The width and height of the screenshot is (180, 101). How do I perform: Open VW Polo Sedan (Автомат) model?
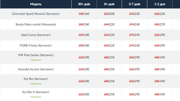click(x=36, y=55)
